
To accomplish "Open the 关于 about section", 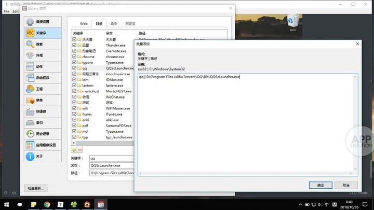I will 43,156.
